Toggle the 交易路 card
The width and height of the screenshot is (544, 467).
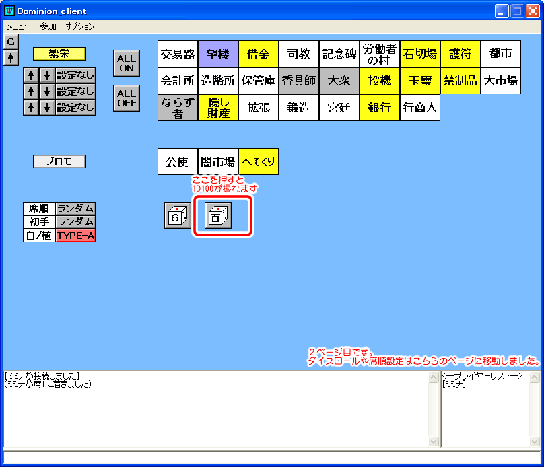pos(178,54)
